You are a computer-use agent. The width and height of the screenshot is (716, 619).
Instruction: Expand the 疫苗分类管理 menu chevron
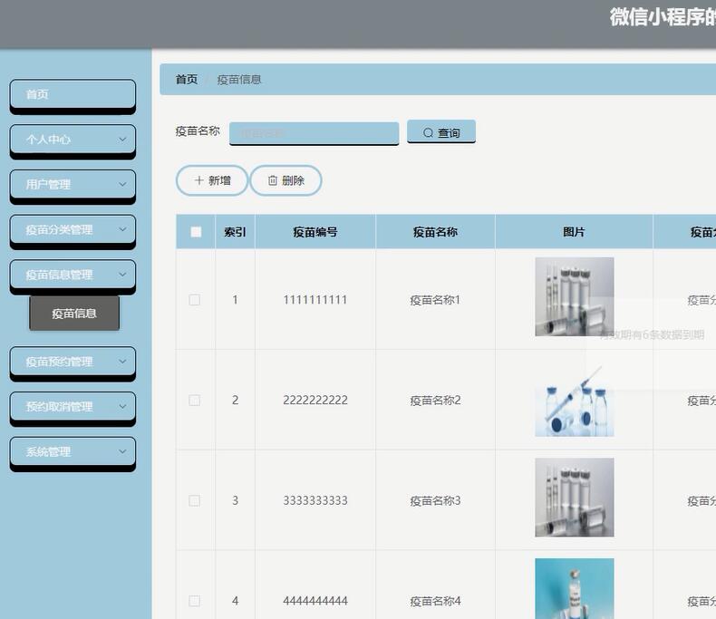122,229
